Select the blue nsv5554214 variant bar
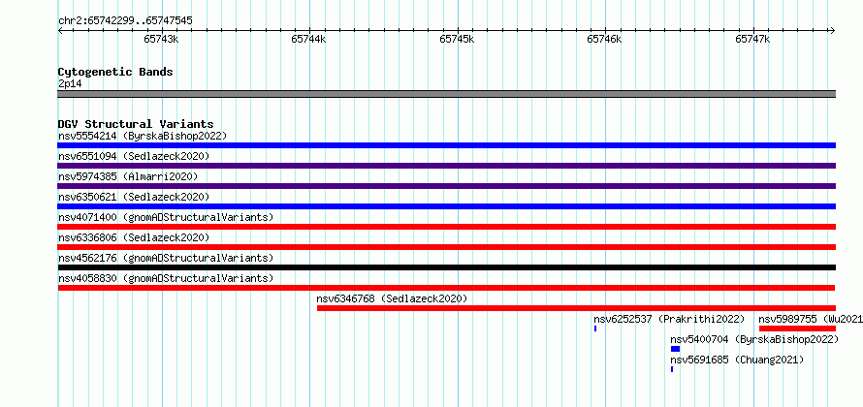Viewport: 863px width, 407px height. (447, 145)
